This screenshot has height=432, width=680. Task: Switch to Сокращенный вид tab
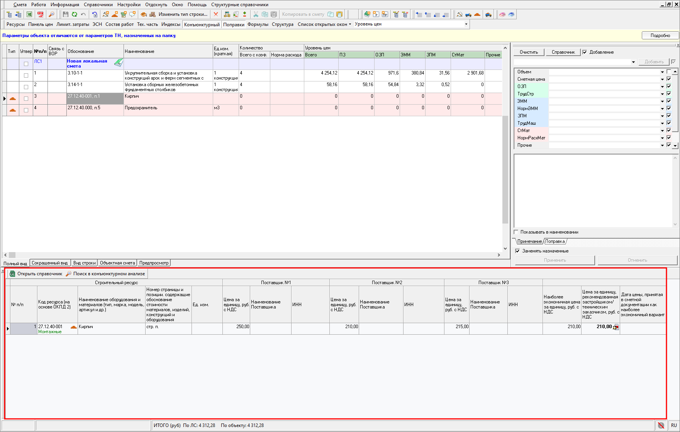click(49, 263)
